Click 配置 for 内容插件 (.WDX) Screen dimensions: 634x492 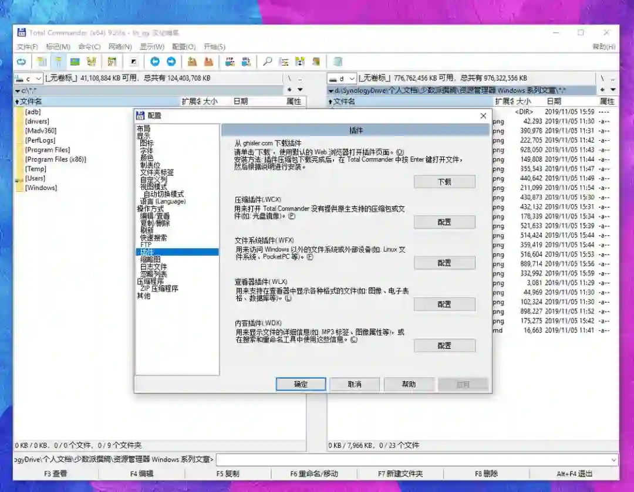(x=444, y=346)
